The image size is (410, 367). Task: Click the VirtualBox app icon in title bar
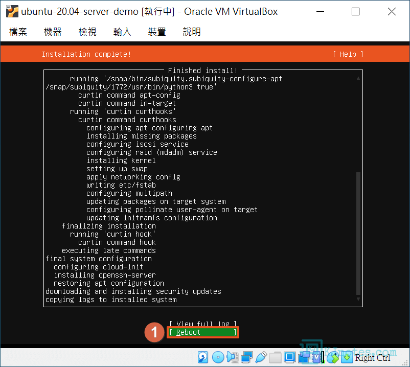[12, 12]
